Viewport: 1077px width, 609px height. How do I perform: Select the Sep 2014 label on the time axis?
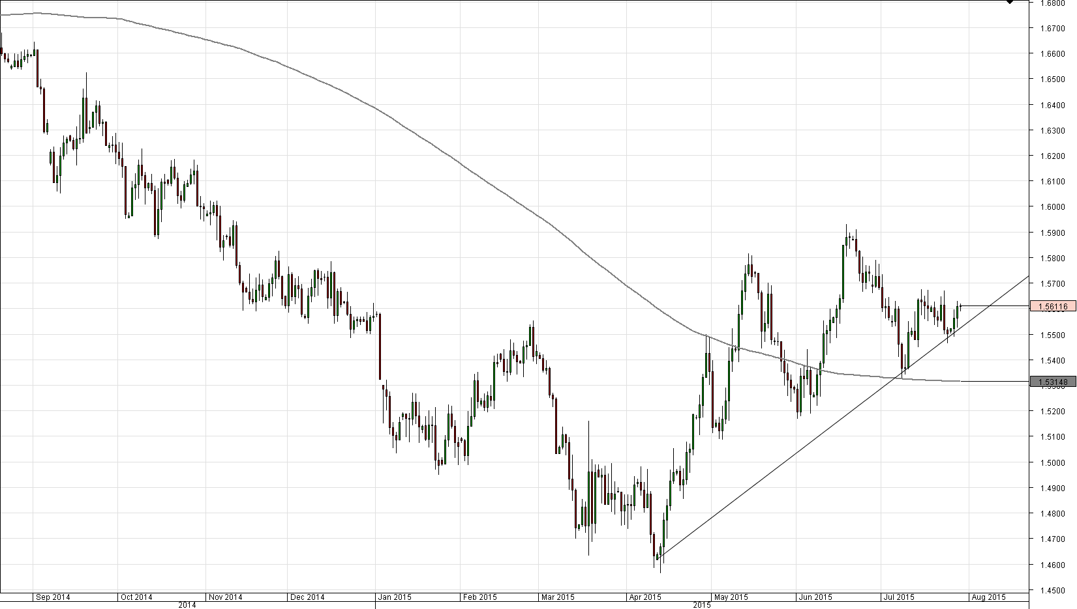coord(53,597)
